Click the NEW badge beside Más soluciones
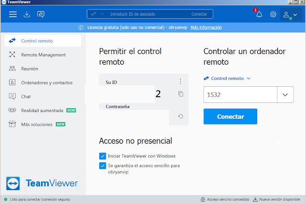306x204 pixels. coord(61,125)
